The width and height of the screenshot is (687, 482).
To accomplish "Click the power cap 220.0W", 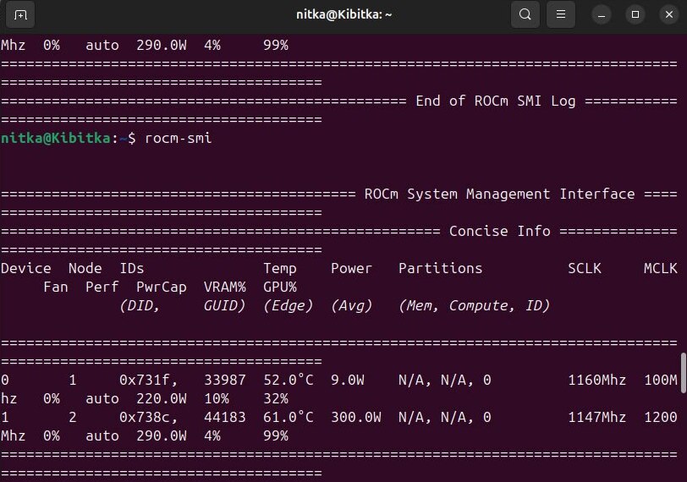I will 162,399.
